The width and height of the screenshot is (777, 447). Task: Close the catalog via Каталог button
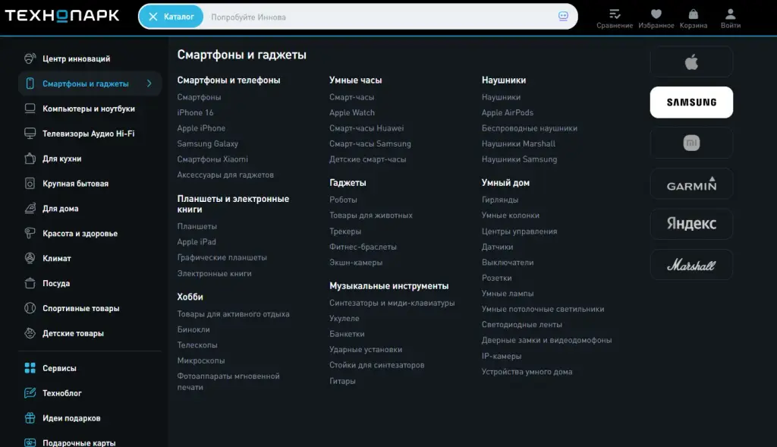(x=171, y=17)
